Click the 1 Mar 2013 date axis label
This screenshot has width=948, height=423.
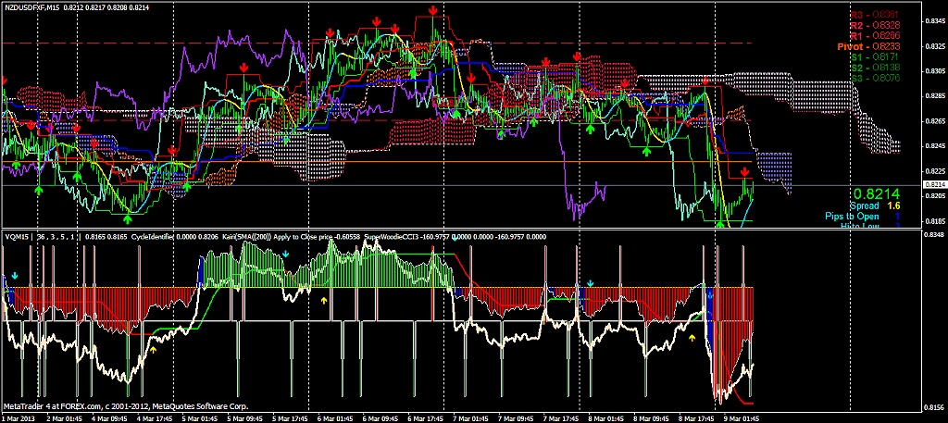point(20,417)
